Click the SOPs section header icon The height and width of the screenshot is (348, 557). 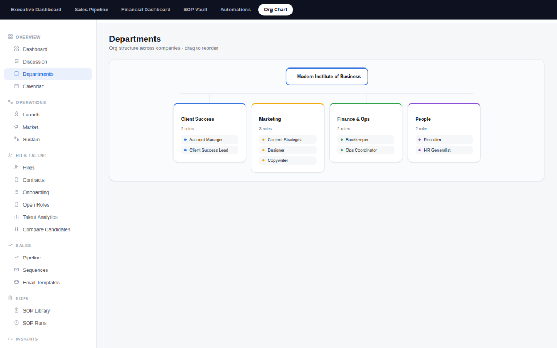tap(10, 299)
